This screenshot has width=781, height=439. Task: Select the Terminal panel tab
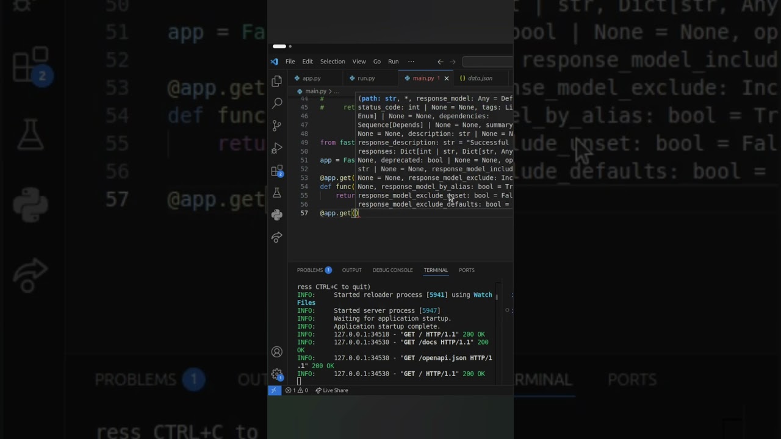tap(436, 270)
